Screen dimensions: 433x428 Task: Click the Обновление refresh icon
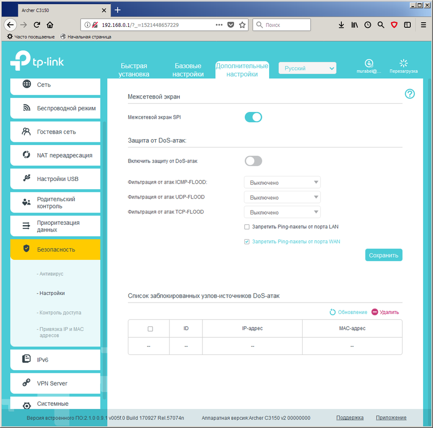click(x=333, y=312)
